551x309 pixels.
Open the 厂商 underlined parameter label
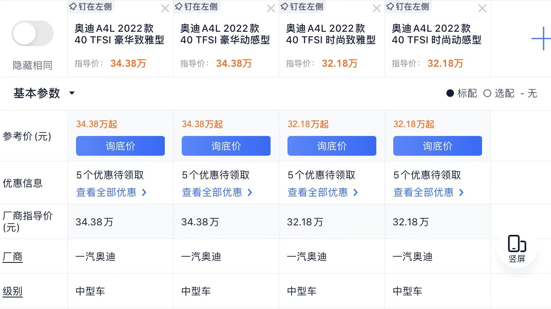click(x=13, y=257)
